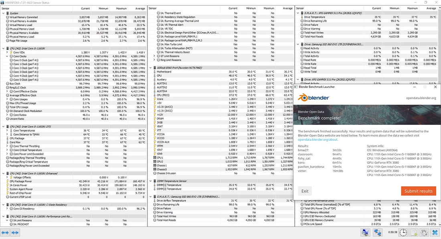Click the logging start sheet icon
This screenshot has height=239, width=441.
coord(414,233)
